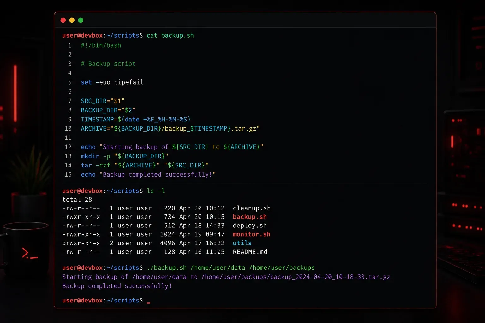Click the deploy.sh file name
This screenshot has height=323, width=485.
[250, 226]
